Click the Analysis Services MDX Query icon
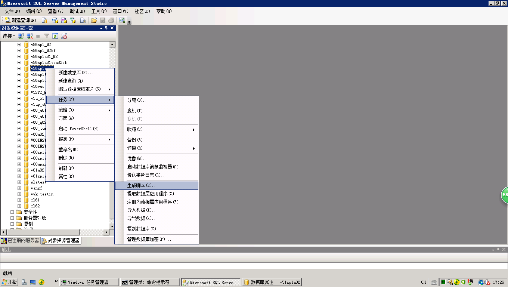Viewport: 508px width, 287px height. click(55, 20)
